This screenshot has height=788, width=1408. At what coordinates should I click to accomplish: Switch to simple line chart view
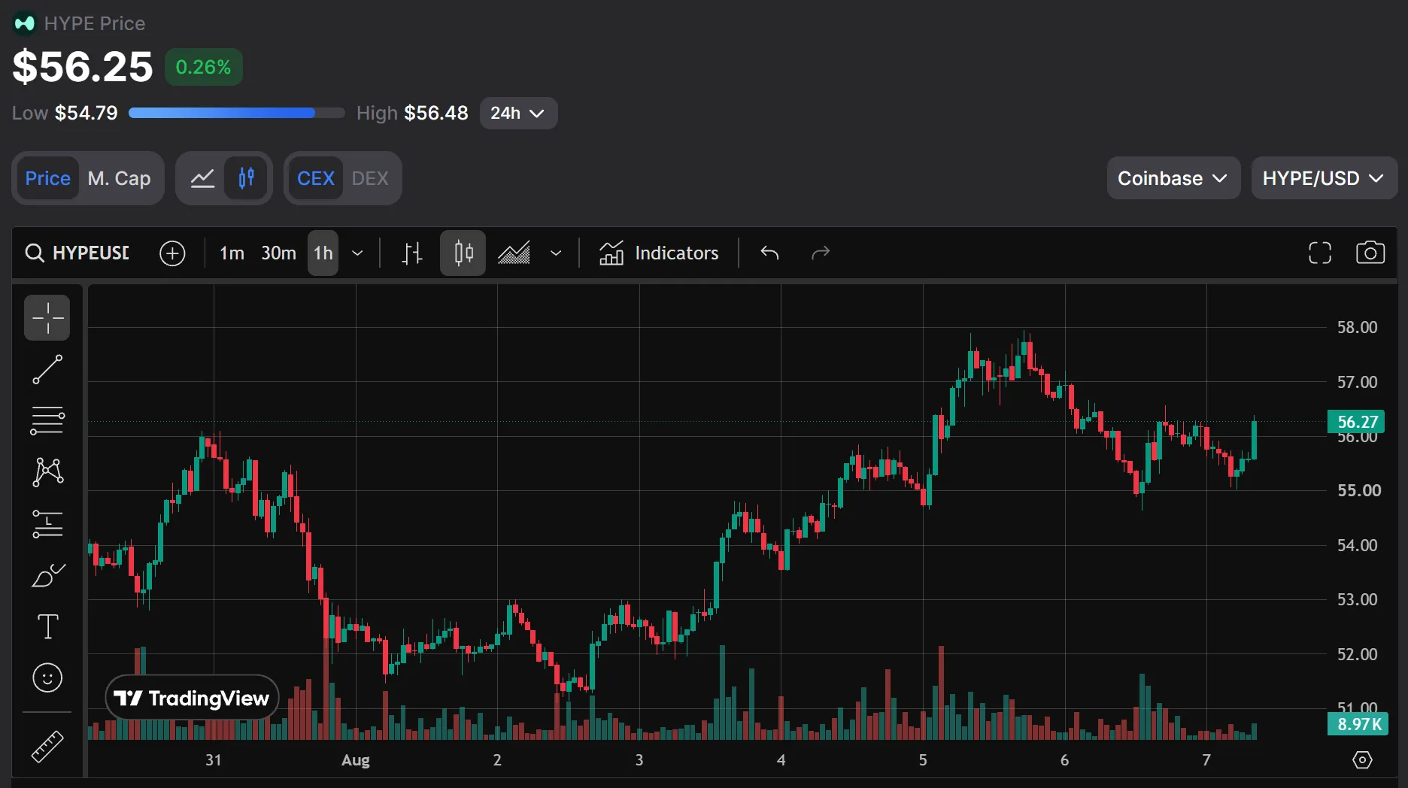[202, 178]
